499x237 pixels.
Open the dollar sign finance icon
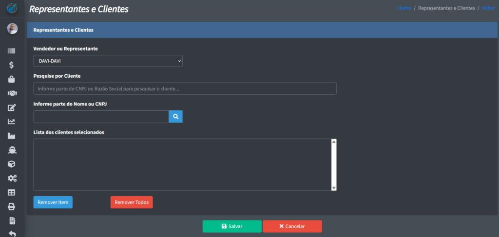pyautogui.click(x=12, y=65)
